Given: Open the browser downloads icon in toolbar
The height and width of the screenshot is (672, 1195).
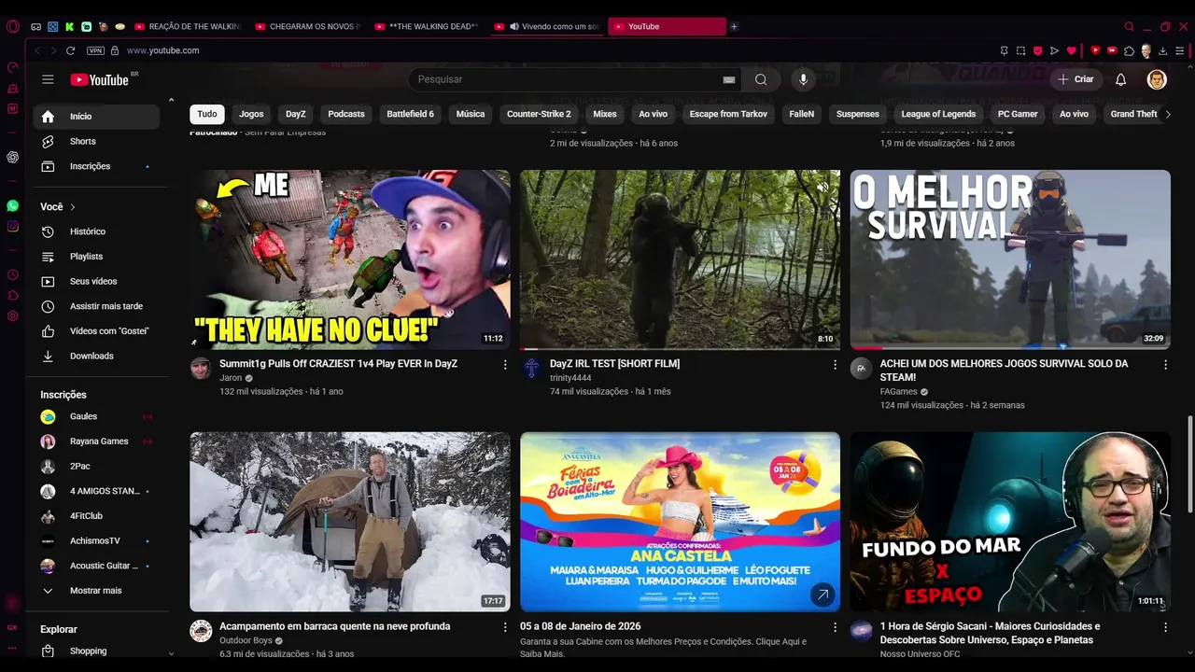Looking at the screenshot, I should click(1163, 50).
